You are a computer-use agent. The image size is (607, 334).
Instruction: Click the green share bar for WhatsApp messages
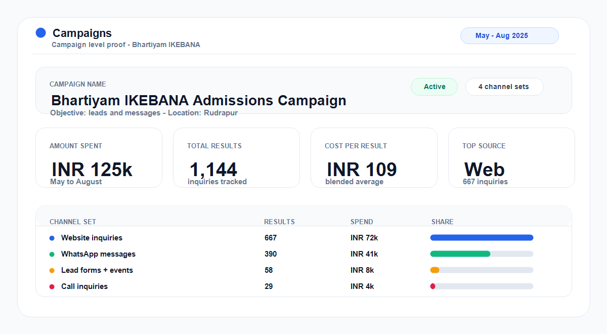tap(460, 254)
